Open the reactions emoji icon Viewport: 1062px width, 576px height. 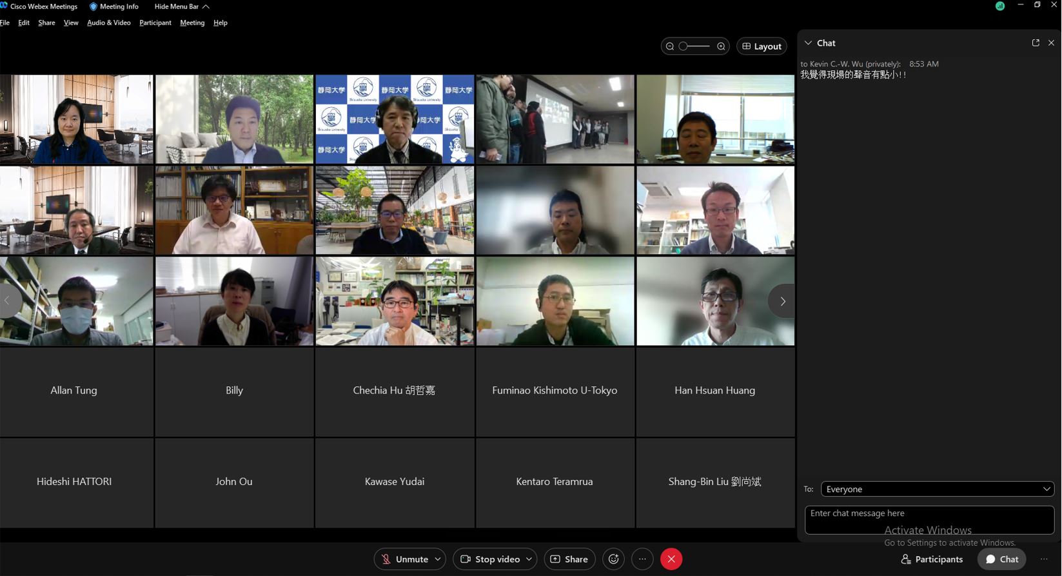(613, 559)
